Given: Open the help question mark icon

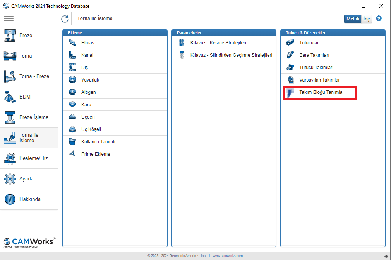Looking at the screenshot, I should (379, 19).
